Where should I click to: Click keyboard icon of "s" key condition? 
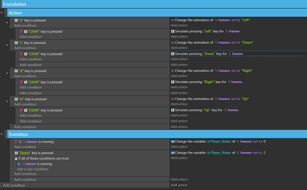pyautogui.click(x=16, y=43)
